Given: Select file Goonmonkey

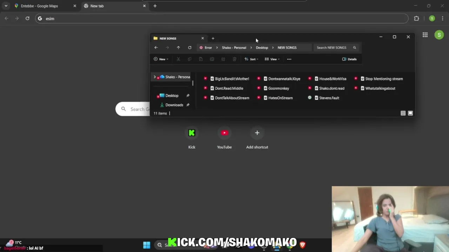Looking at the screenshot, I should [x=276, y=88].
